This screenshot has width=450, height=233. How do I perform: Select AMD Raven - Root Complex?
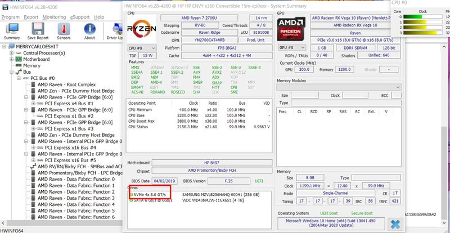coord(66,84)
